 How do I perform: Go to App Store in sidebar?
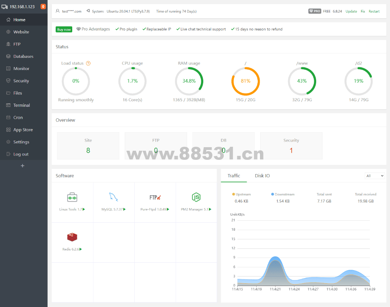tap(23, 130)
